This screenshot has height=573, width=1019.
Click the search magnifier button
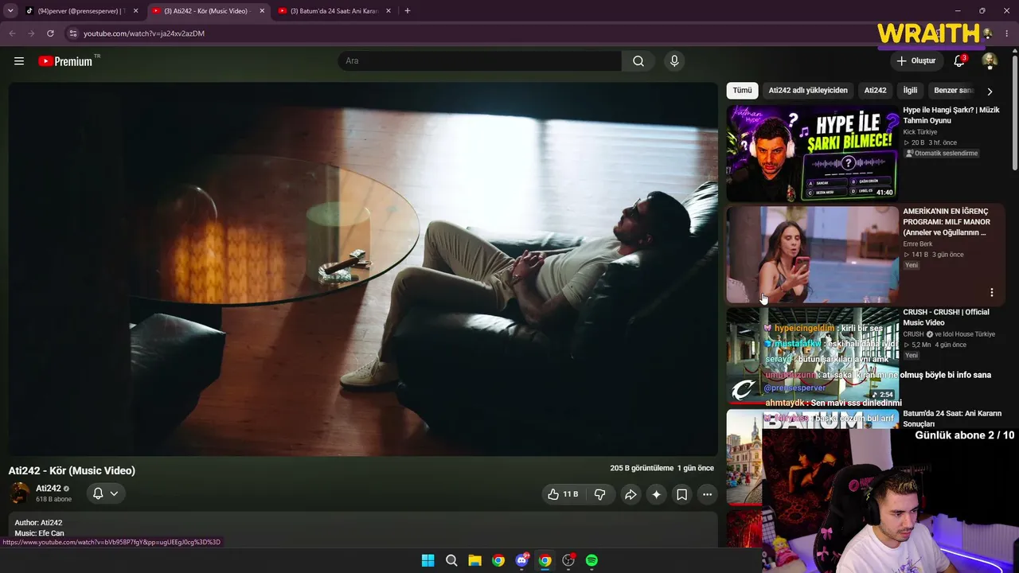638,61
